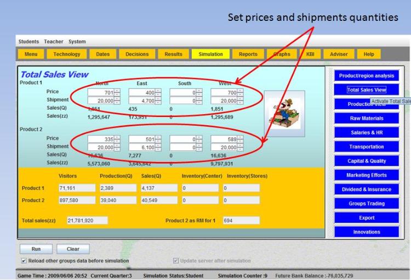Click Product 2 West price stepper arrows
This screenshot has height=280, width=411.
click(240, 139)
